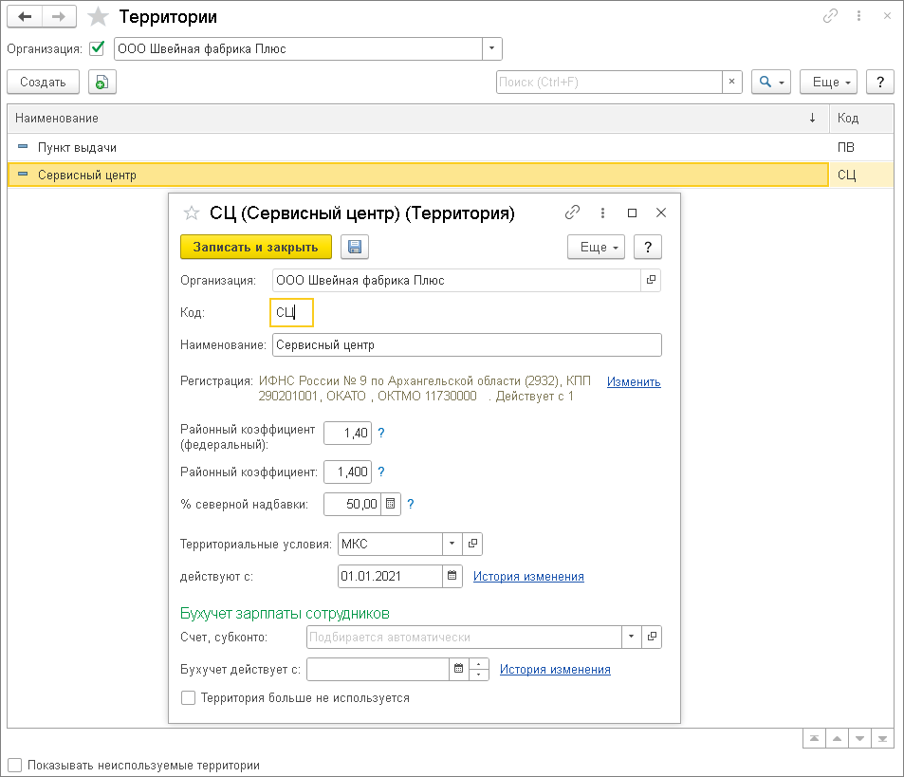Open calendar for Бухучет действует с
The width and height of the screenshot is (904, 777).
(x=459, y=669)
